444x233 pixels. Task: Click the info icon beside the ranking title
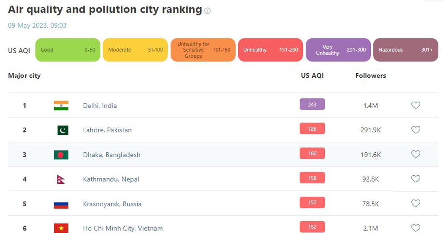point(208,11)
